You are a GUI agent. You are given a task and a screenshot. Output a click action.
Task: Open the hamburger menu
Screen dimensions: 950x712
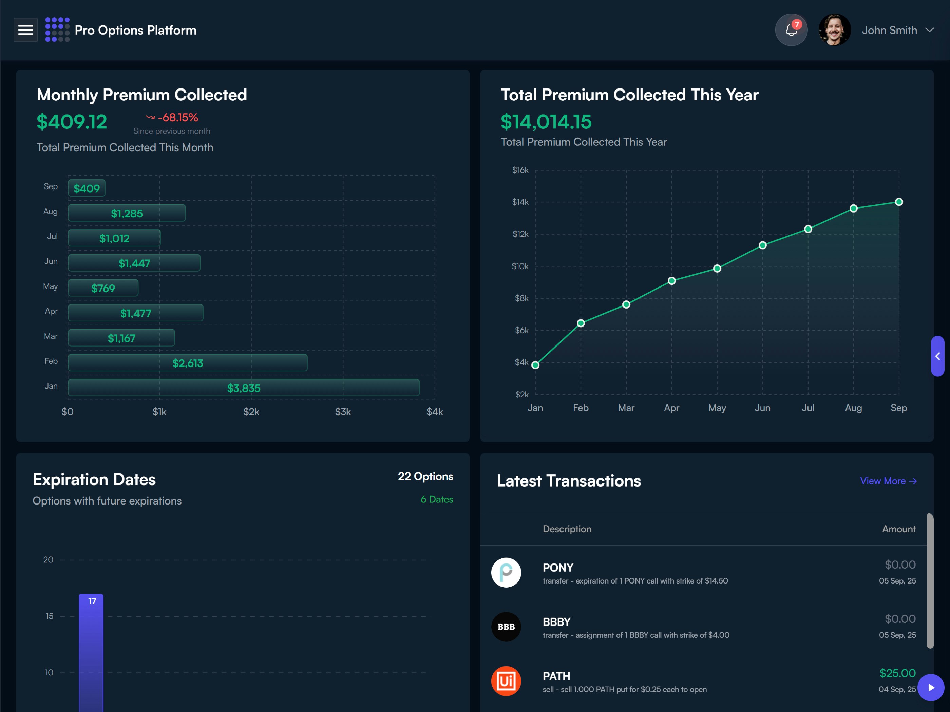(25, 30)
